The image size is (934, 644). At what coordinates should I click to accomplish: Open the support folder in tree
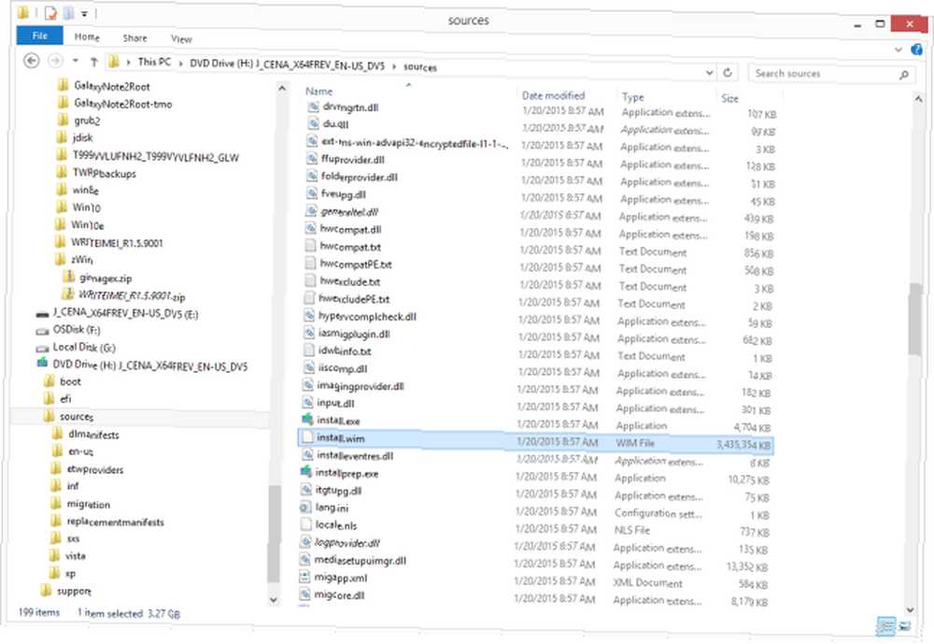pos(74,591)
